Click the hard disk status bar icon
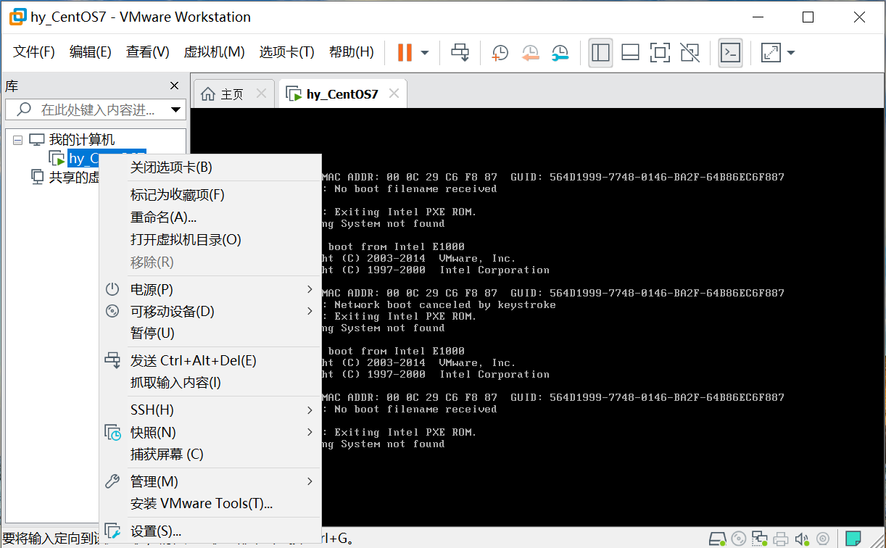 coord(717,539)
